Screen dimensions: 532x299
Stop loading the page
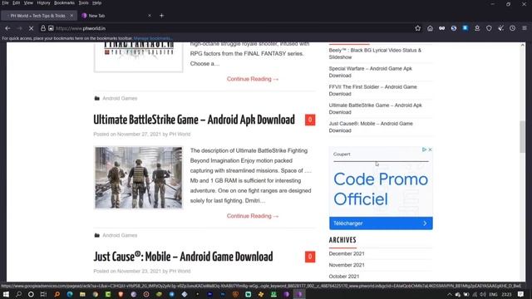pyautogui.click(x=31, y=28)
